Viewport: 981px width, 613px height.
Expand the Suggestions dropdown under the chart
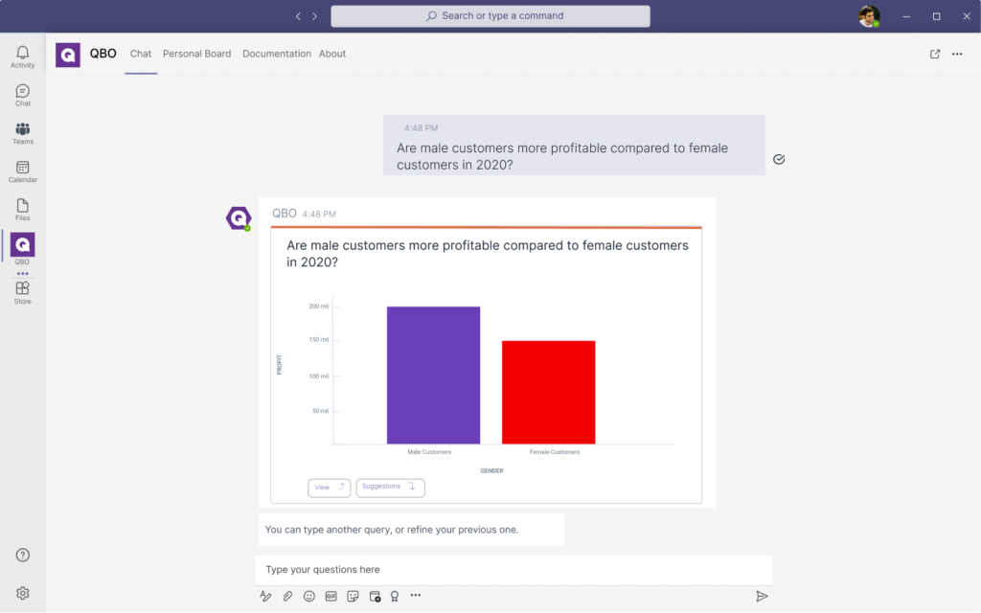(390, 488)
